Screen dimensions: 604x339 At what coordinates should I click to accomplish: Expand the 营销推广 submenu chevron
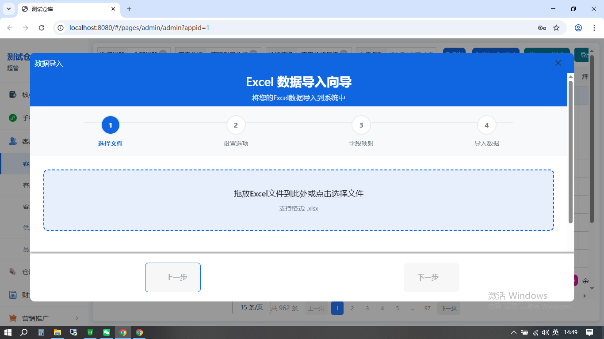click(x=76, y=318)
